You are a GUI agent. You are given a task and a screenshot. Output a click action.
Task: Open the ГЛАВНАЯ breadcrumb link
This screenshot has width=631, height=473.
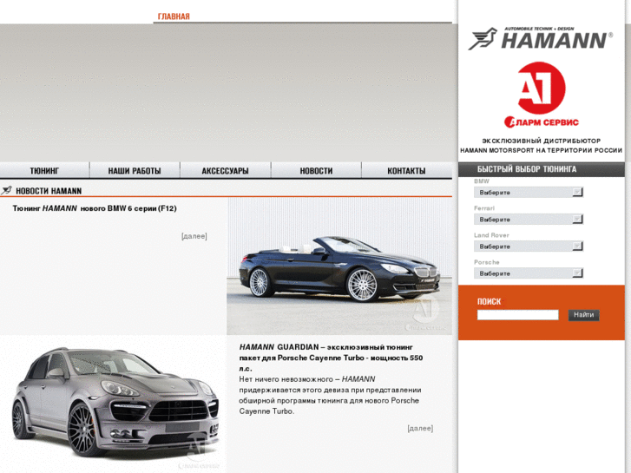(174, 16)
